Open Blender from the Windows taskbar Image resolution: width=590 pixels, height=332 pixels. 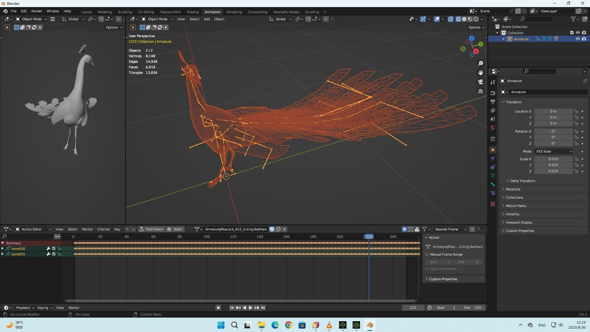[370, 325]
